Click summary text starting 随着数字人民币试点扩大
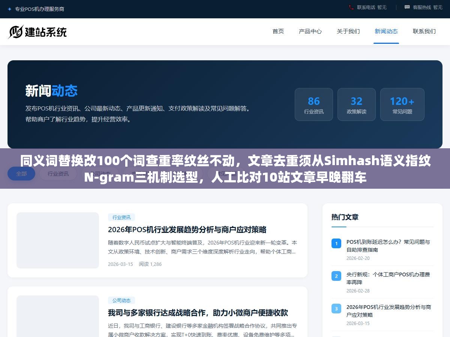This screenshot has width=450, height=337. (x=202, y=247)
